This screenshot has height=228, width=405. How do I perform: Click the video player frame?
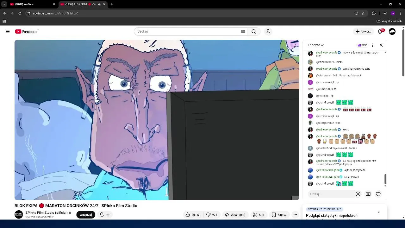tap(157, 120)
